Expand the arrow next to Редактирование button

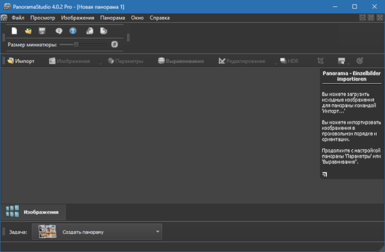pos(276,64)
